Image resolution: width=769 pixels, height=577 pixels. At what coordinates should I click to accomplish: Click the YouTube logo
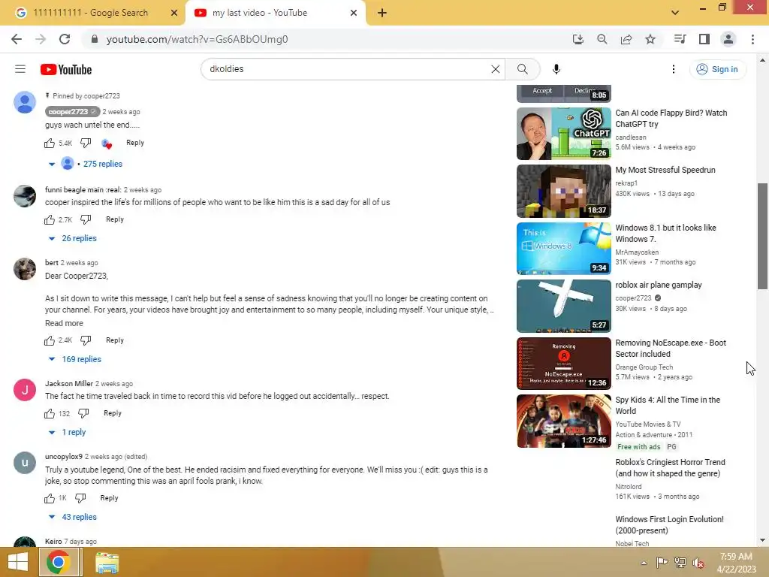tap(66, 70)
